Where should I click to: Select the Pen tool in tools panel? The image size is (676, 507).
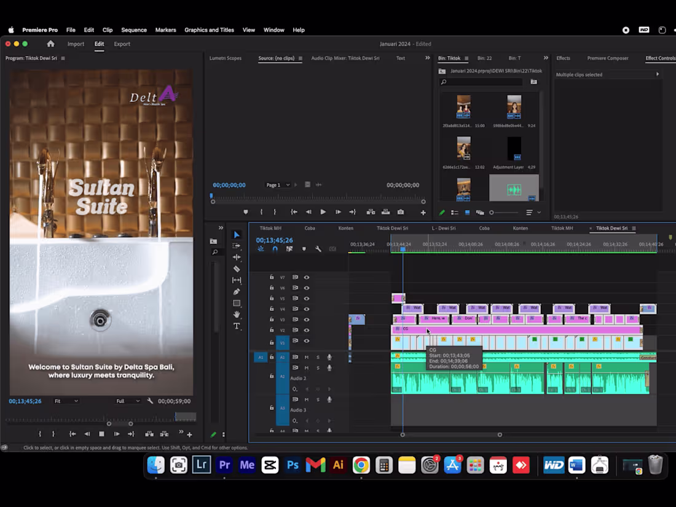coord(237,292)
